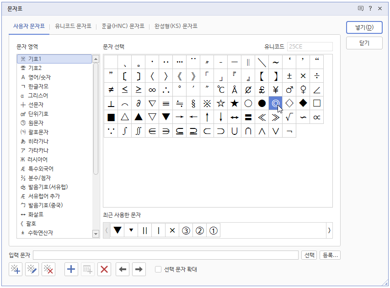The height and width of the screenshot is (288, 390).
Task: Click the add character area icon
Action: click(16, 269)
